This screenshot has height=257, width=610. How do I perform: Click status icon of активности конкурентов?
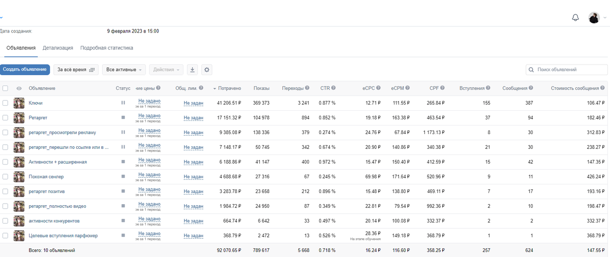click(123, 221)
